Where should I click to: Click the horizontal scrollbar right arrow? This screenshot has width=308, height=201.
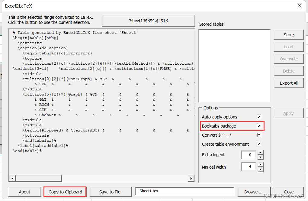[191, 178]
